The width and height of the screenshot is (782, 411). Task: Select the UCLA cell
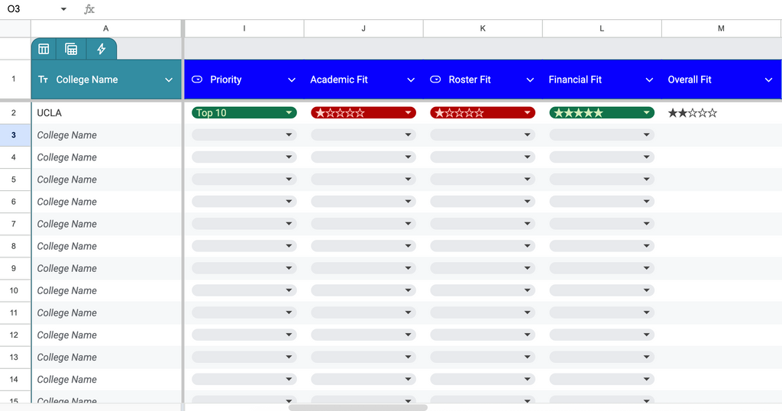tap(106, 113)
